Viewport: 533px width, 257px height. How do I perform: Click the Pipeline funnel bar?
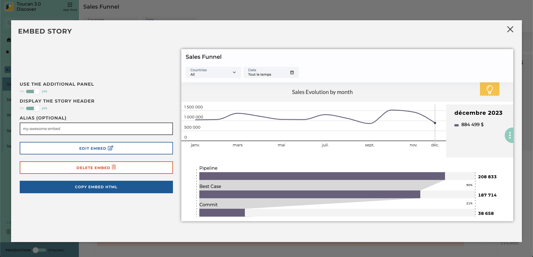pyautogui.click(x=322, y=176)
